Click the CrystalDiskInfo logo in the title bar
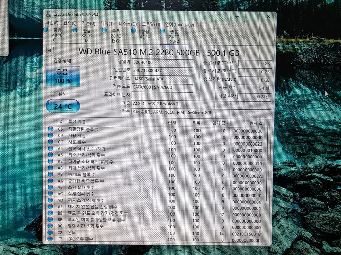 48,15
